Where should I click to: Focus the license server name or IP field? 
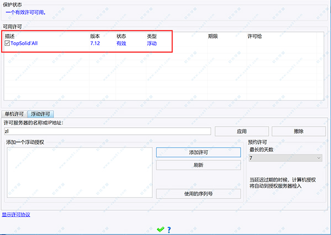coord(107,131)
